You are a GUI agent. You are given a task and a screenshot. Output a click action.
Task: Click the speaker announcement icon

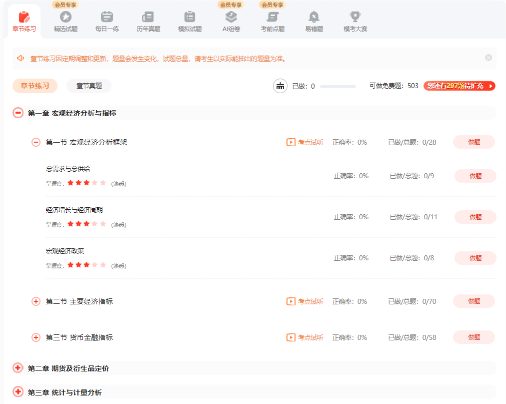(x=20, y=58)
